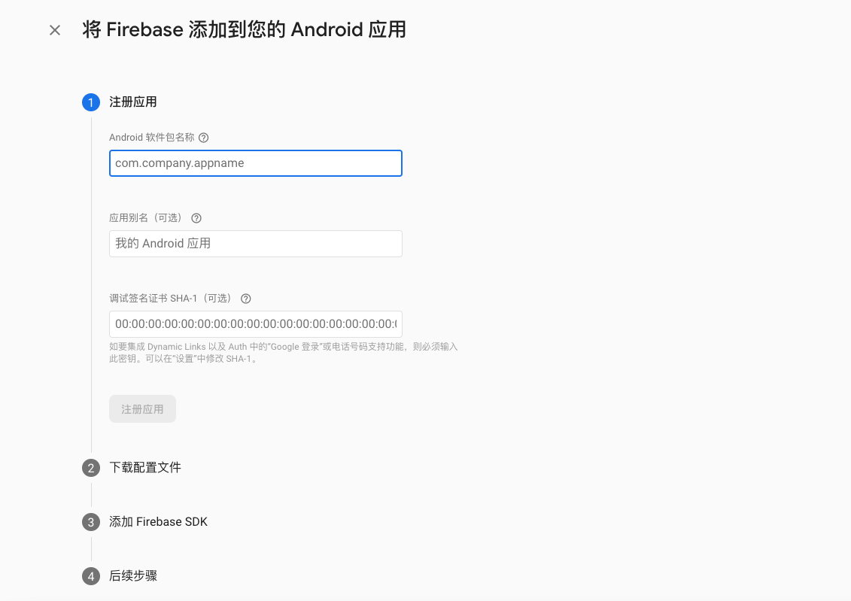The width and height of the screenshot is (851, 601).
Task: Click the SHA-1 certificate input field
Action: click(256, 324)
